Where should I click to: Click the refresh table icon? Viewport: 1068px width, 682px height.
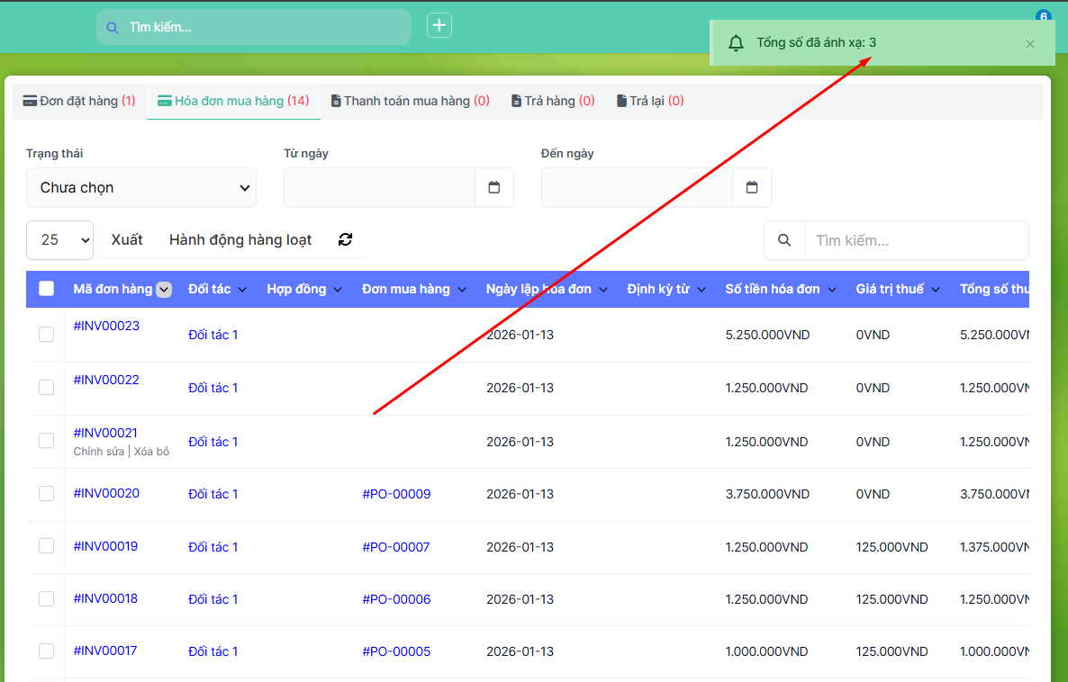pyautogui.click(x=346, y=239)
